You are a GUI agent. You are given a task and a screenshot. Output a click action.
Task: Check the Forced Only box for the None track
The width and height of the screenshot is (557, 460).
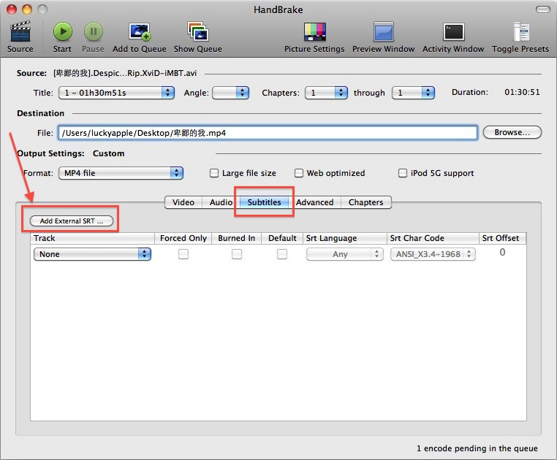183,254
